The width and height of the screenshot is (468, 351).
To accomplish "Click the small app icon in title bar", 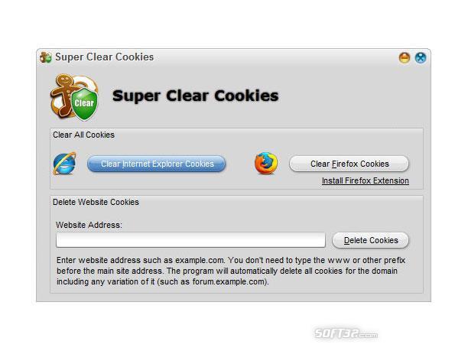I will click(46, 57).
